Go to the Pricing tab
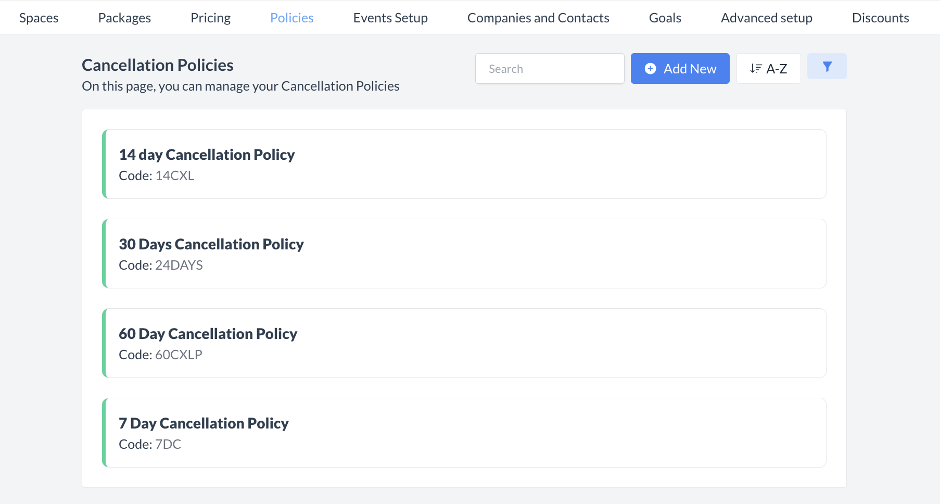 coord(210,18)
